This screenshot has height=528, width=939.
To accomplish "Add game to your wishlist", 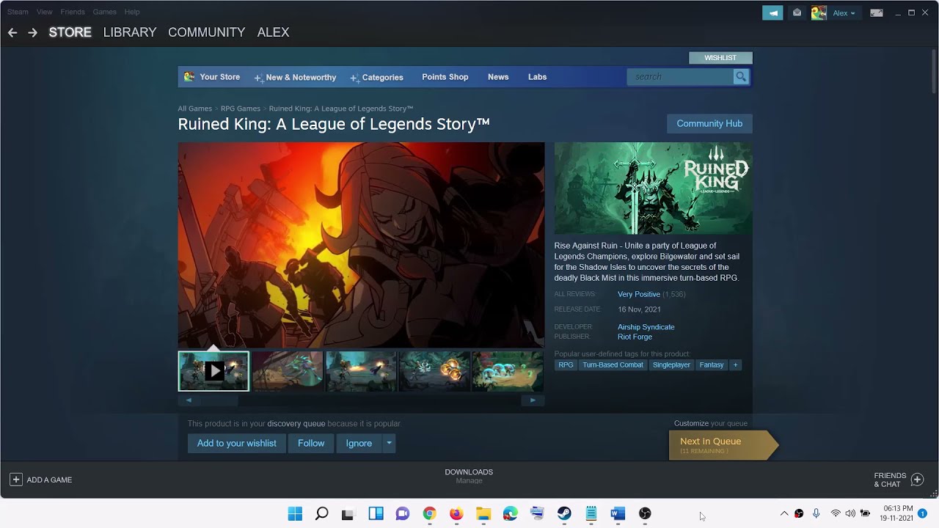I will click(x=236, y=443).
